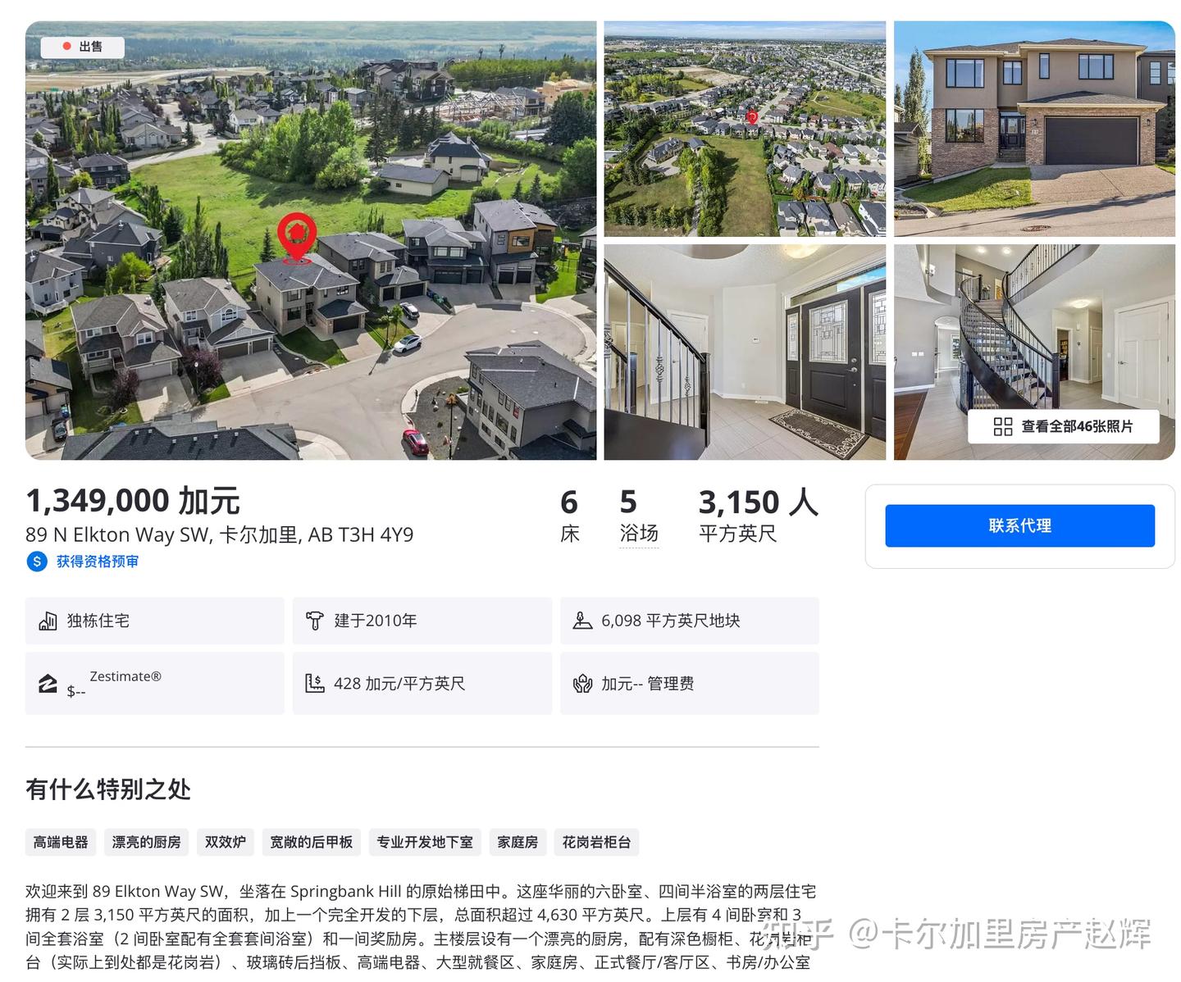1181x982 pixels.
Task: Click the red map pin on aerial photo
Action: 297,237
